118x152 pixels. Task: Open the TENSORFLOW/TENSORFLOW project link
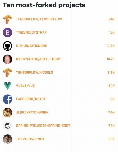39,19
